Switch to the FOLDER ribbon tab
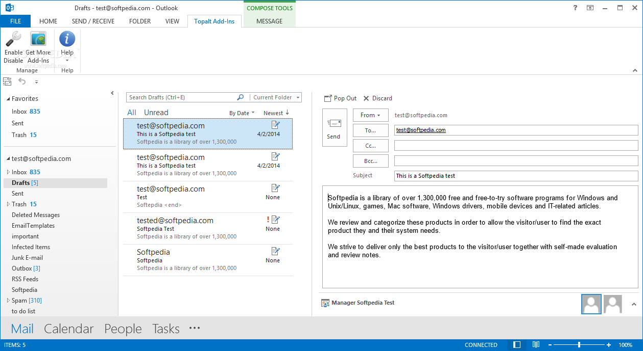643x351 pixels. [x=140, y=21]
